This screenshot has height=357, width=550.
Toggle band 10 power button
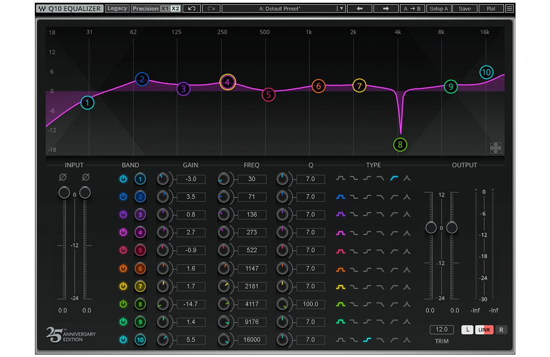pyautogui.click(x=123, y=340)
